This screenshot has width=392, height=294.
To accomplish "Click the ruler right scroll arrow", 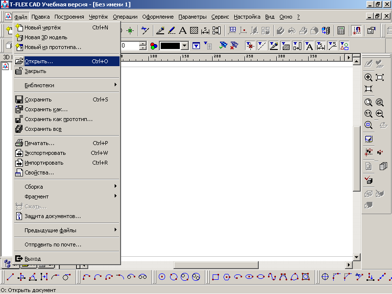I will pyautogui.click(x=349, y=57).
